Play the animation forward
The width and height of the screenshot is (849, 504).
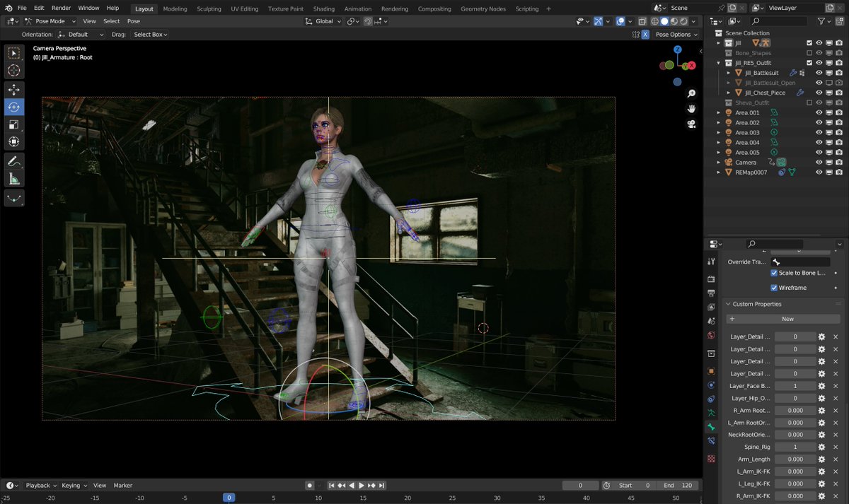click(x=362, y=486)
